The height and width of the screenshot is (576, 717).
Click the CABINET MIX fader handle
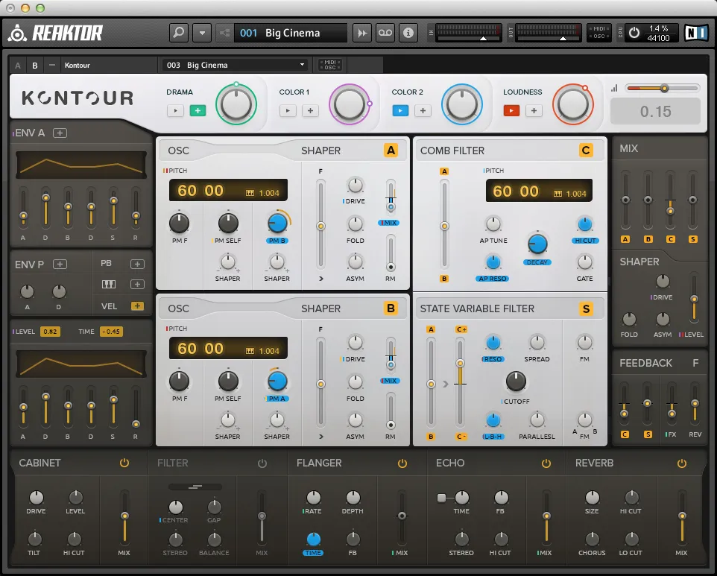pos(124,516)
